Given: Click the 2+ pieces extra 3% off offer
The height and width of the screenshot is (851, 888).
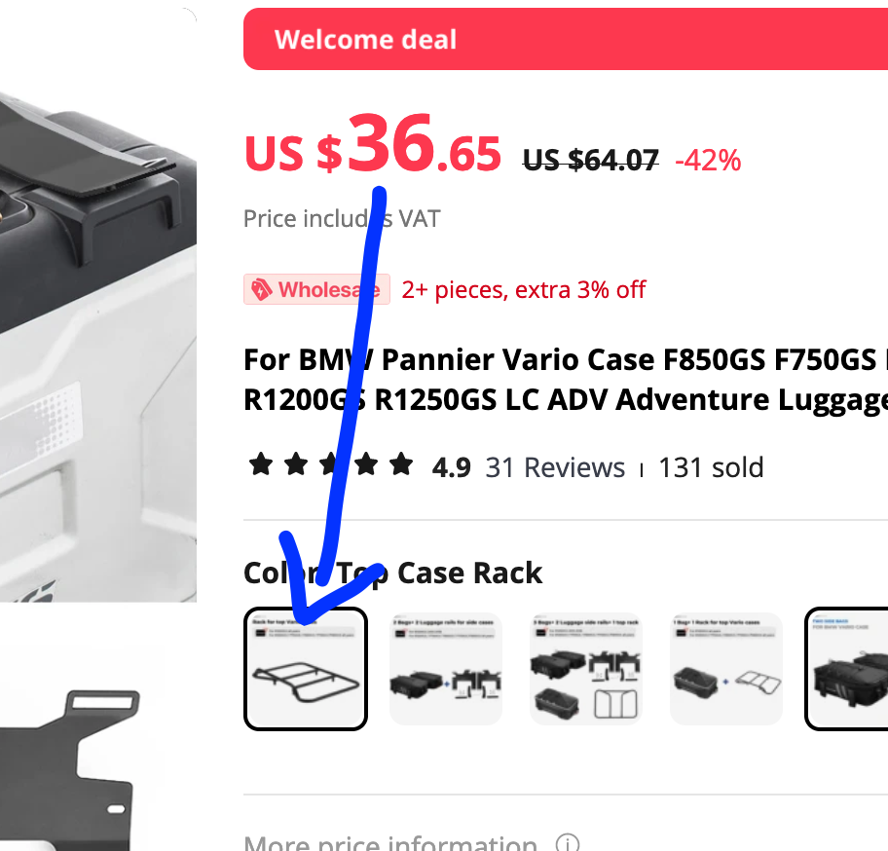Looking at the screenshot, I should [x=524, y=290].
